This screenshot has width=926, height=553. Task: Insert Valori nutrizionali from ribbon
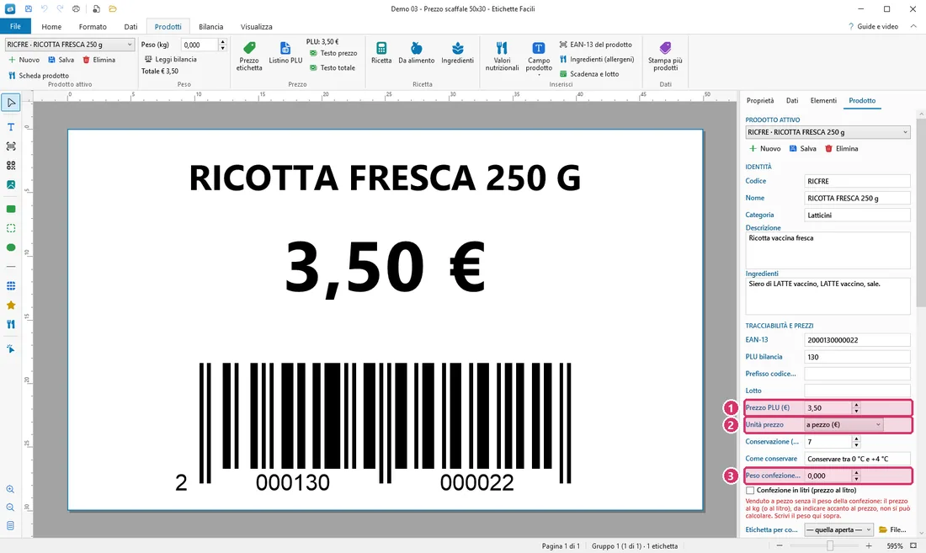tap(502, 56)
